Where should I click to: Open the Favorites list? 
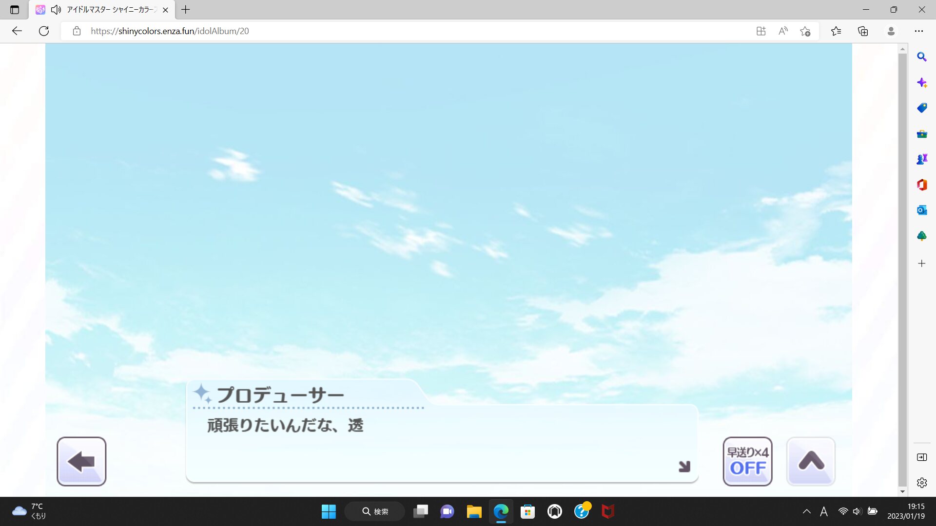[x=836, y=31]
